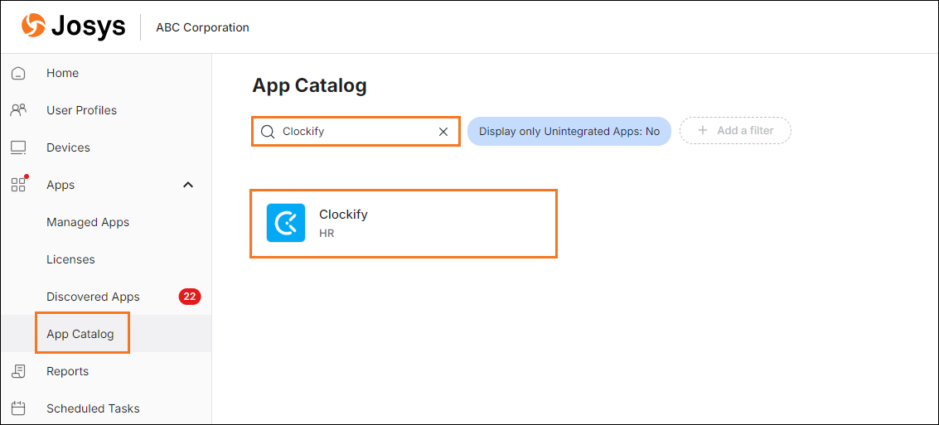Open the Home page
939x425 pixels.
pyautogui.click(x=62, y=73)
